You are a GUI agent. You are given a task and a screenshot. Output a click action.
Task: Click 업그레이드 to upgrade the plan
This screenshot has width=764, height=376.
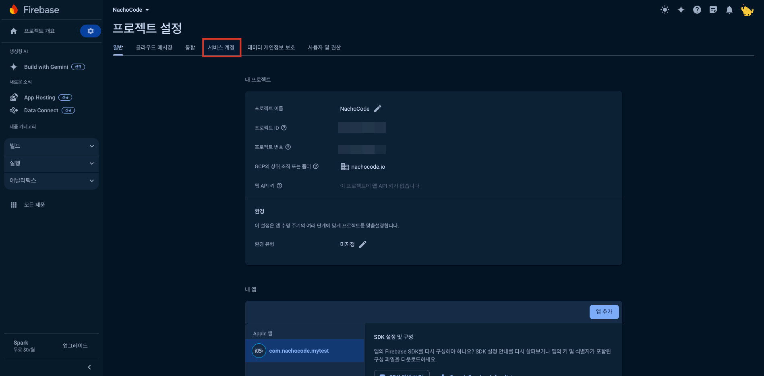coord(75,346)
